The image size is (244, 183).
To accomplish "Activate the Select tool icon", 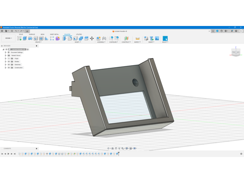I will tap(165, 38).
